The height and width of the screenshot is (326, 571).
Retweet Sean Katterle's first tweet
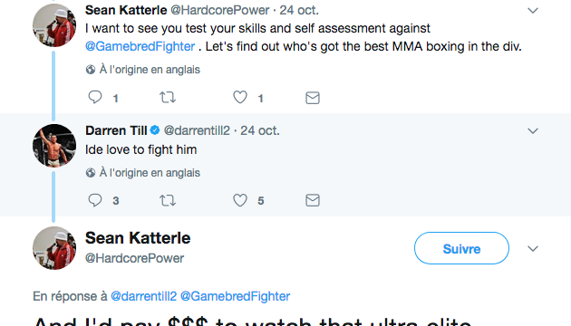tap(168, 97)
